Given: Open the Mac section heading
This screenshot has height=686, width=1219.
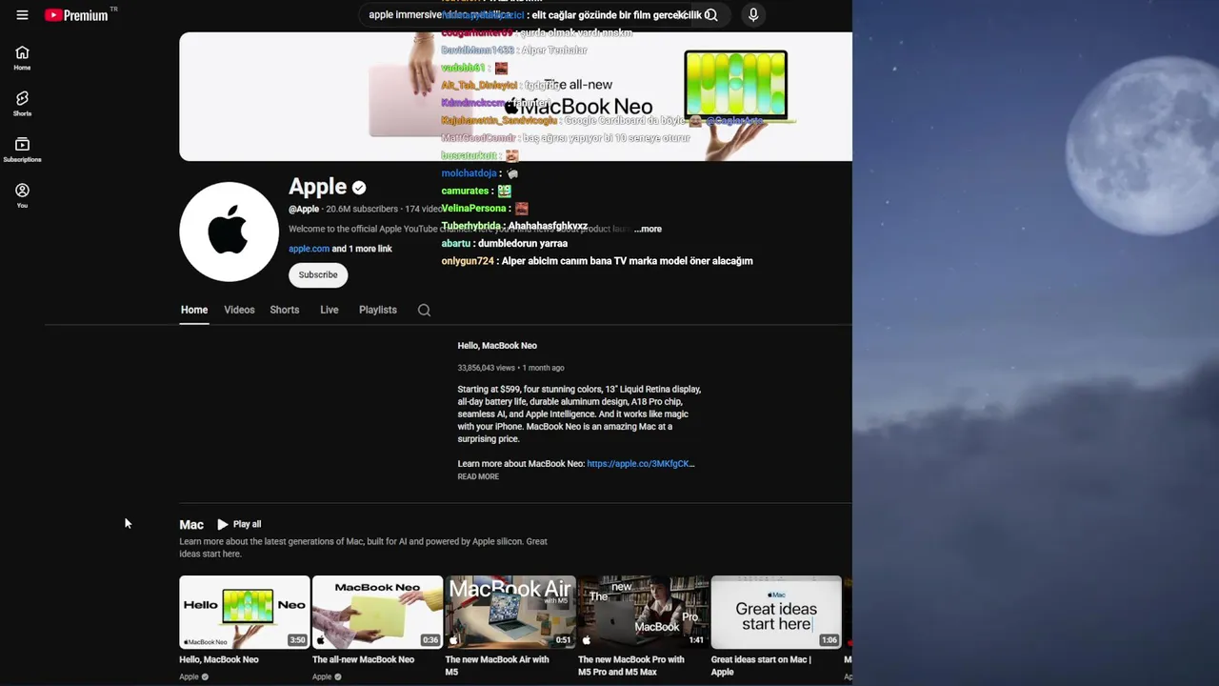Looking at the screenshot, I should coord(191,525).
